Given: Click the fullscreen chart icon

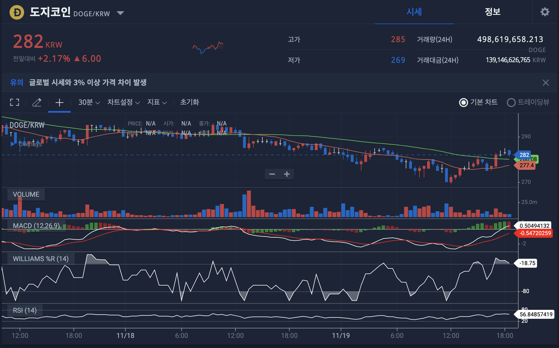Looking at the screenshot, I should coord(15,102).
